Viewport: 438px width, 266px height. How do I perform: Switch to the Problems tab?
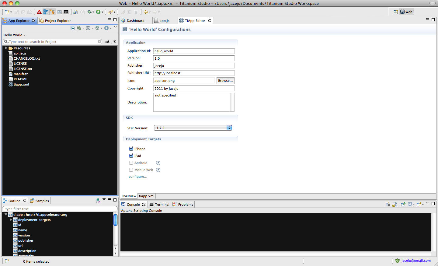[x=183, y=205]
